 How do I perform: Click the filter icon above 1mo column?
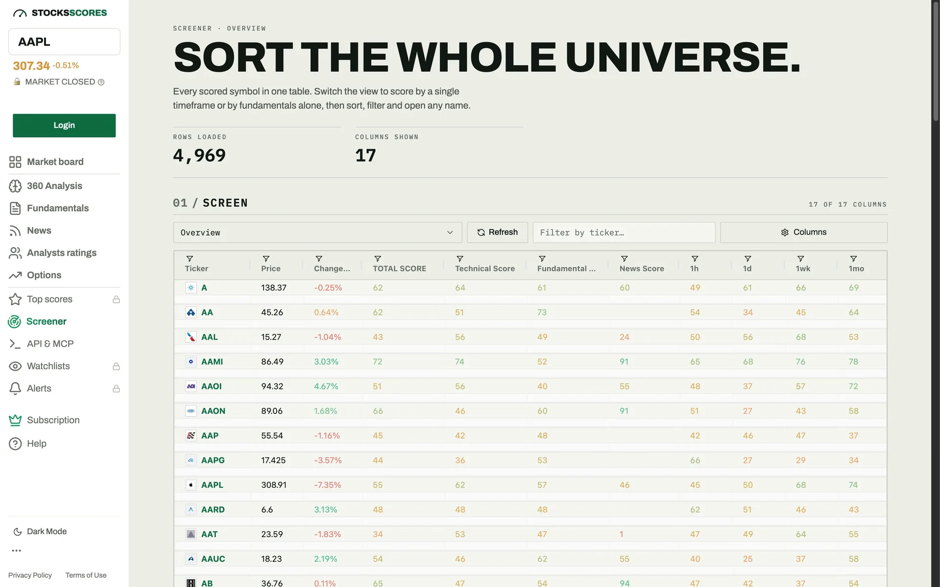[x=853, y=259]
